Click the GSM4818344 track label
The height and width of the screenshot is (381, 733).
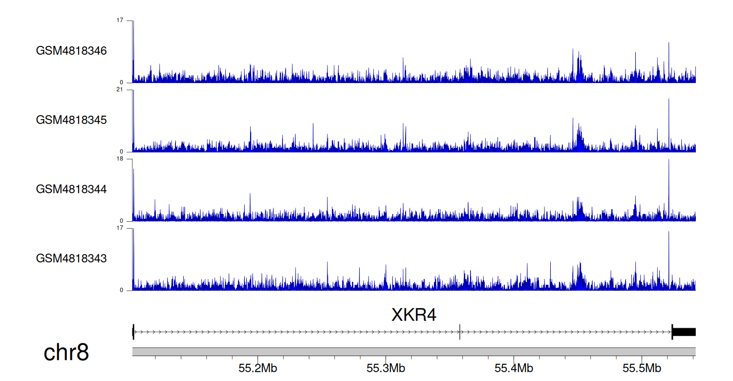pyautogui.click(x=71, y=189)
